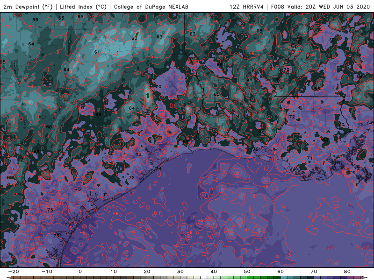Click the '61' dewpoint value on the map

pyautogui.click(x=97, y=52)
